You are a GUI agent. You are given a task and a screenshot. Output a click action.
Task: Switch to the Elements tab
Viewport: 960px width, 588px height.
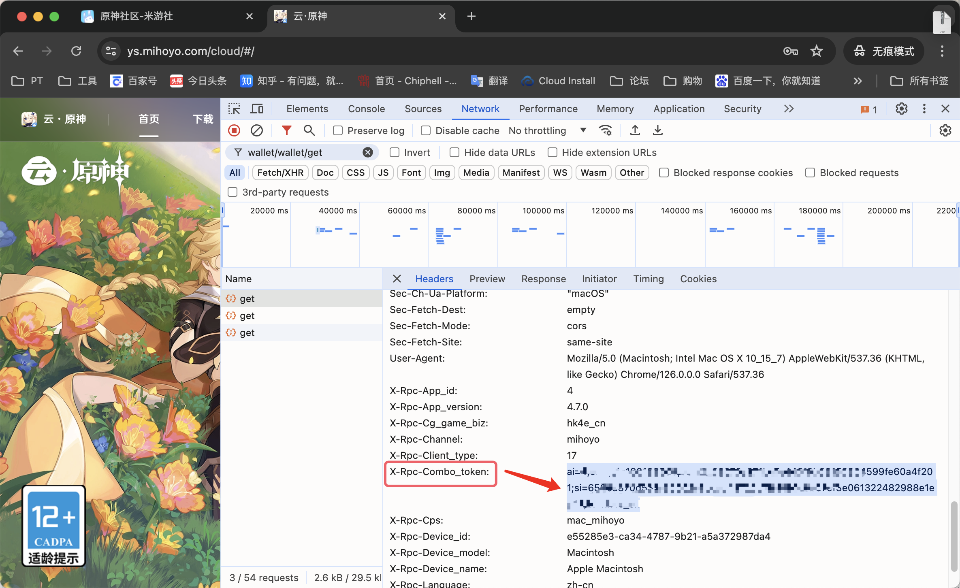pos(307,109)
